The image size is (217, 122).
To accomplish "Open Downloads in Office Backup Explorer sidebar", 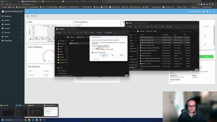I will tap(62, 41).
